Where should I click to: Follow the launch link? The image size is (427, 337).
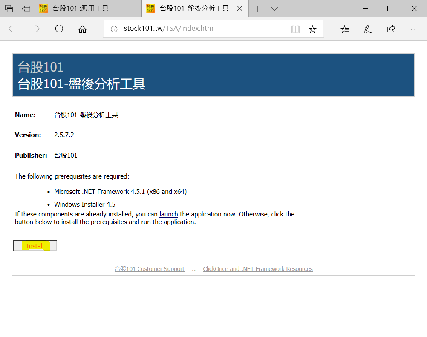point(169,214)
